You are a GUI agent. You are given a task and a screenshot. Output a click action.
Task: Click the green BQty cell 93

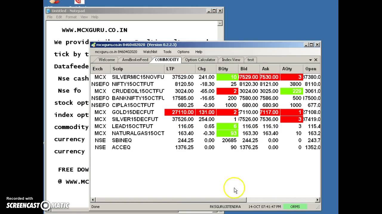tap(227, 133)
